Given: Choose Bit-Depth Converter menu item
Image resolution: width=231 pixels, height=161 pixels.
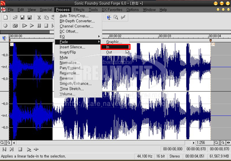Looking at the screenshot, I should pos(78,21).
